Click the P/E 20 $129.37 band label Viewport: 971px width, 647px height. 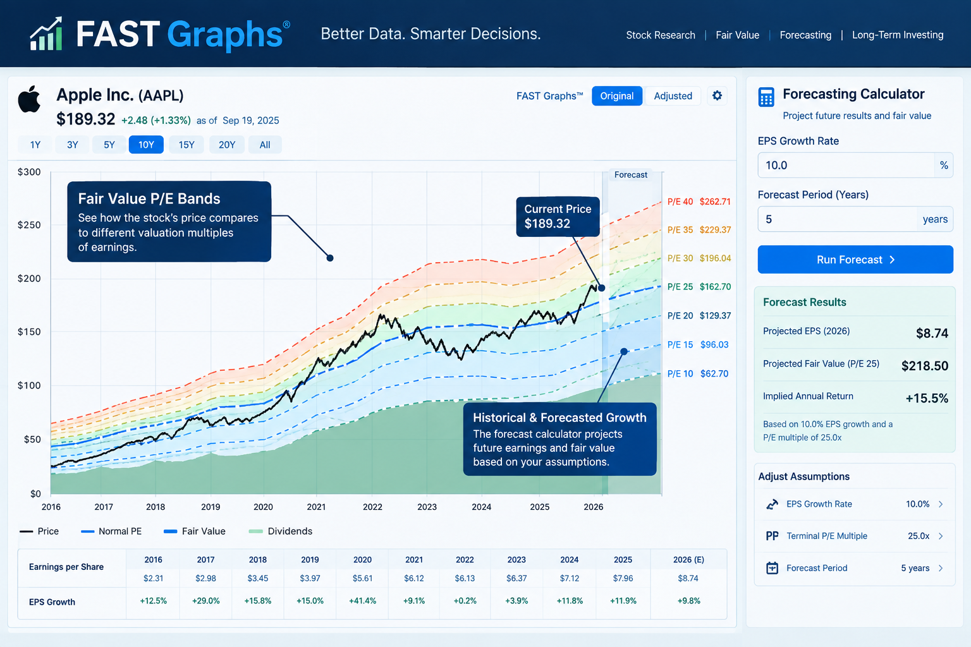pos(699,316)
